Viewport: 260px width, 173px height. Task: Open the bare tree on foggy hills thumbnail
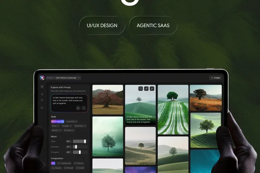[x=173, y=155]
